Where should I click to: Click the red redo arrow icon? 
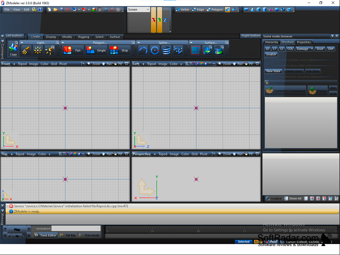[x=112, y=10]
